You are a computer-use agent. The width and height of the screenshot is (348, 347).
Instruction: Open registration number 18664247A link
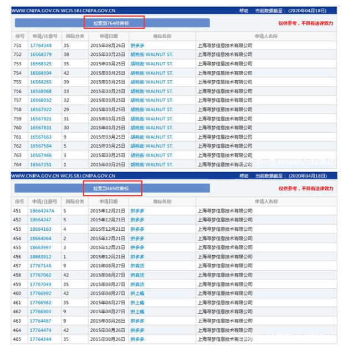pos(42,211)
